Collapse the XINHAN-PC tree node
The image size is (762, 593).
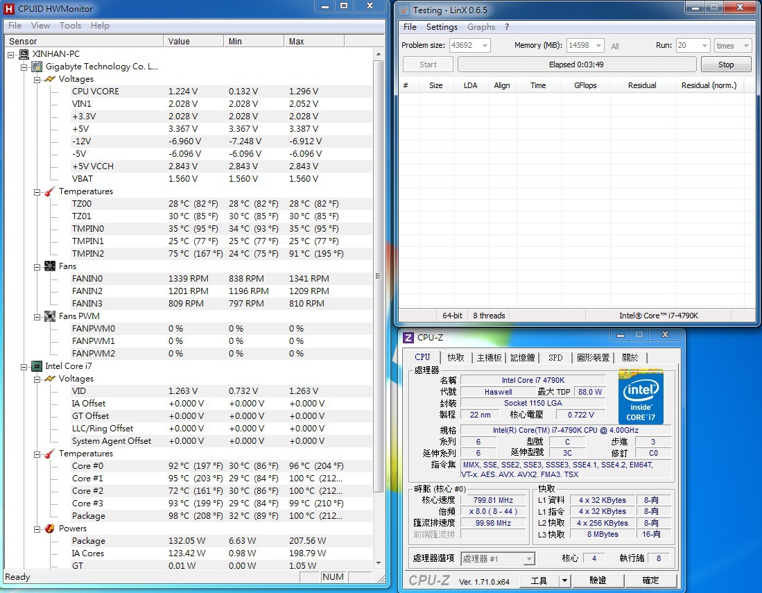click(10, 54)
